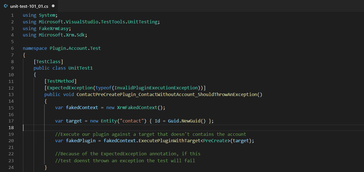Click 'fakedContext' variable on line 15
Viewport: 364px width, 172px height.
(82, 108)
